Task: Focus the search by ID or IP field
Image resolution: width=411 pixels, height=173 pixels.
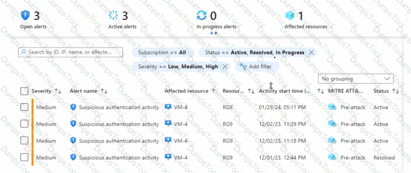Action: (71, 52)
